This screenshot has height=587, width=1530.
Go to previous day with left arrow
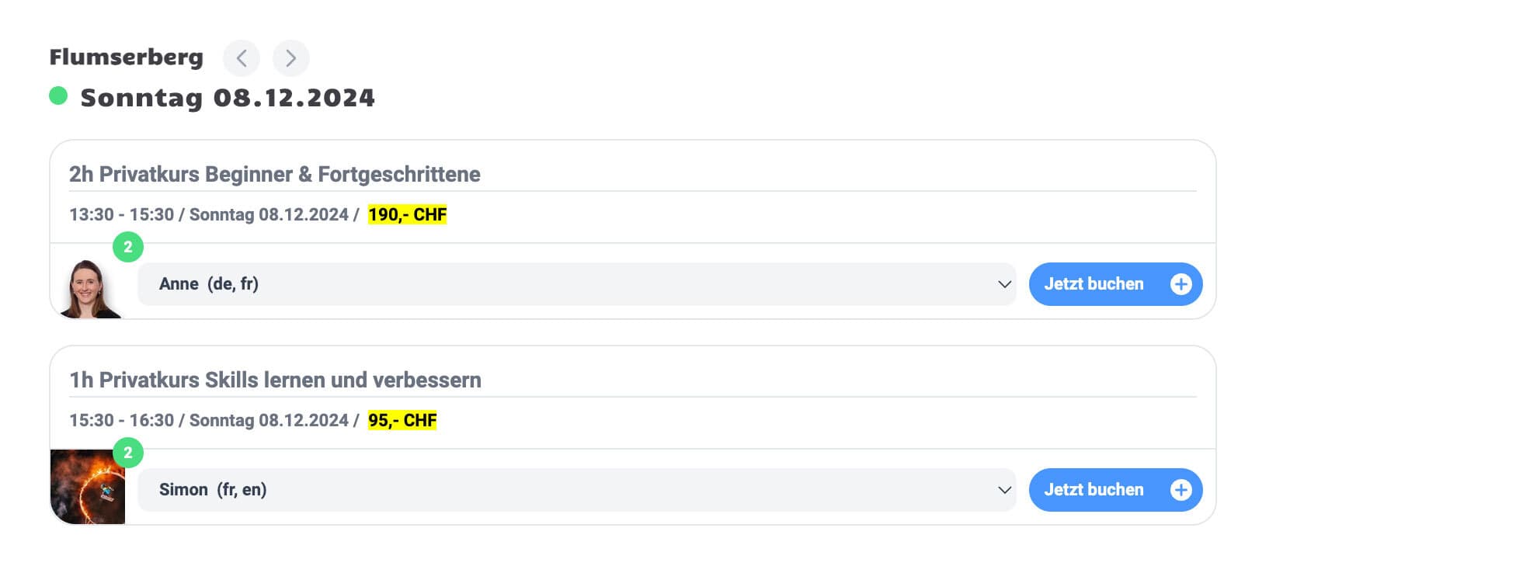[242, 58]
